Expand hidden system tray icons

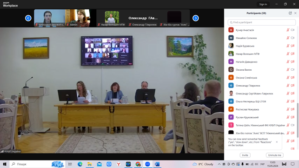point(219,164)
